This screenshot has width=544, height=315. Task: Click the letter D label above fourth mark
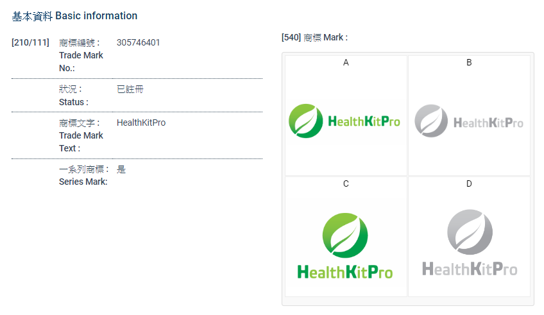click(x=469, y=184)
